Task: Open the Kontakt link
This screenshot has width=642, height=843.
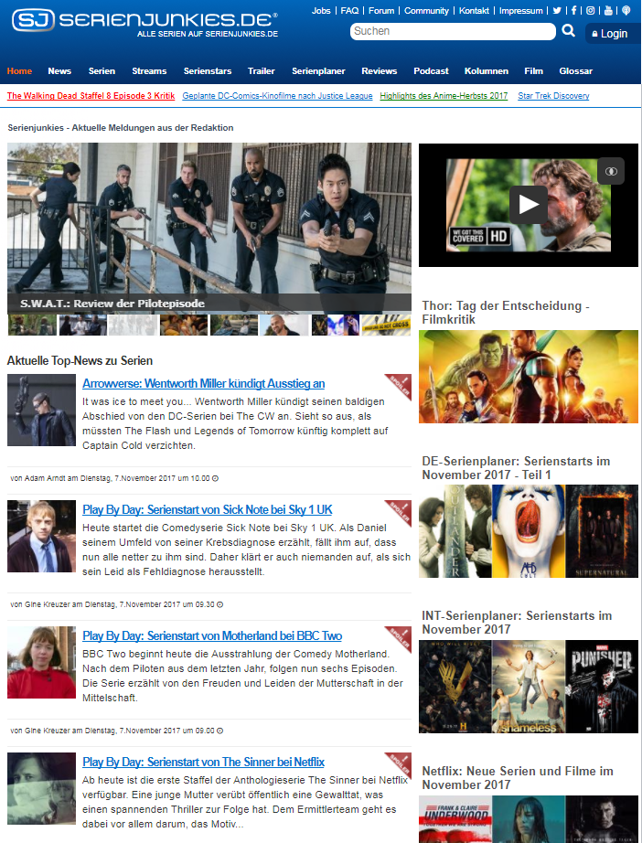Action: (474, 11)
